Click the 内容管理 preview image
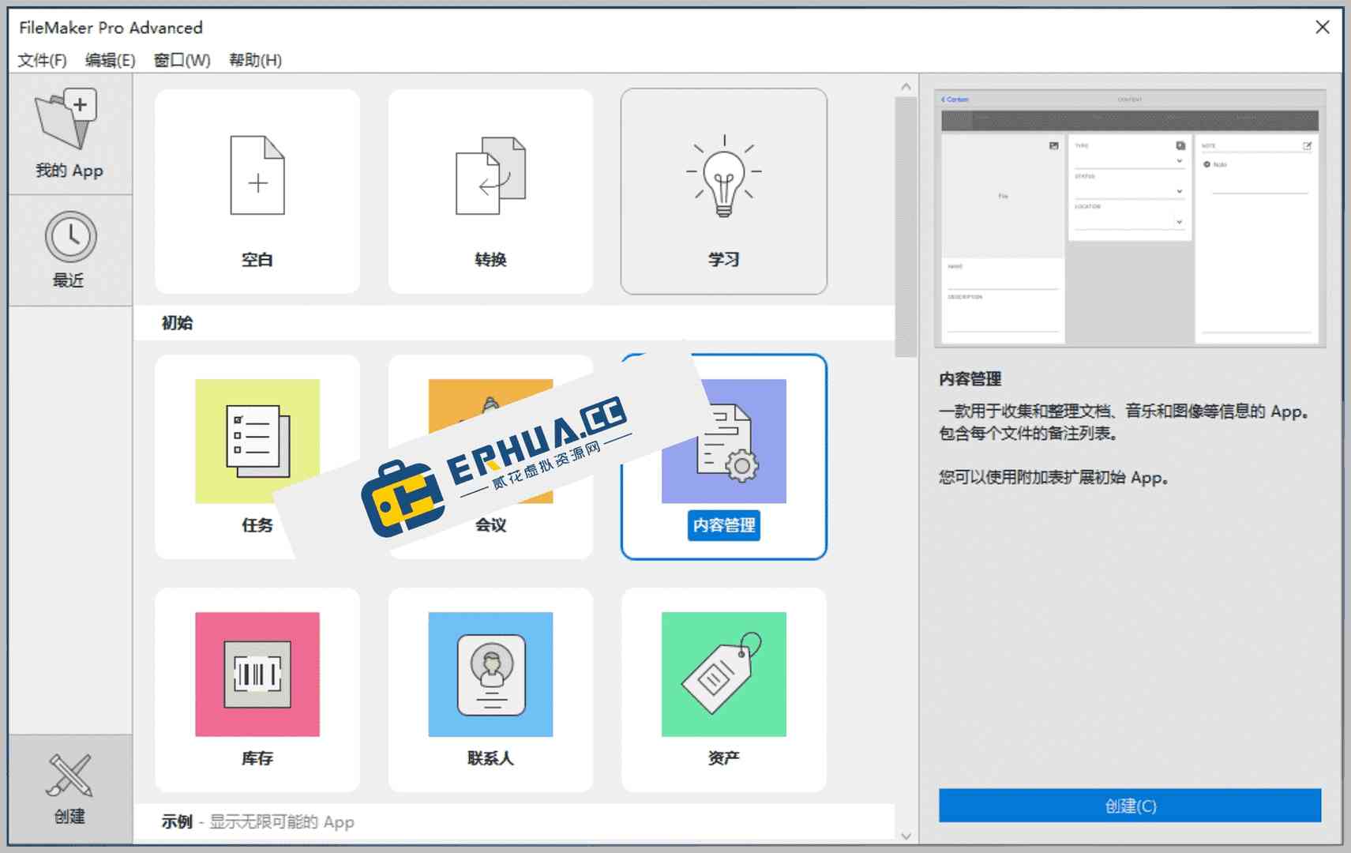Viewport: 1351px width, 853px height. [1129, 217]
